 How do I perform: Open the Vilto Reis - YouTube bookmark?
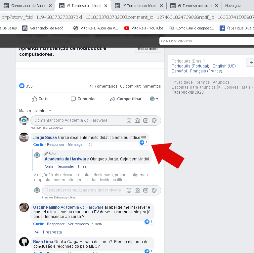[144, 28]
